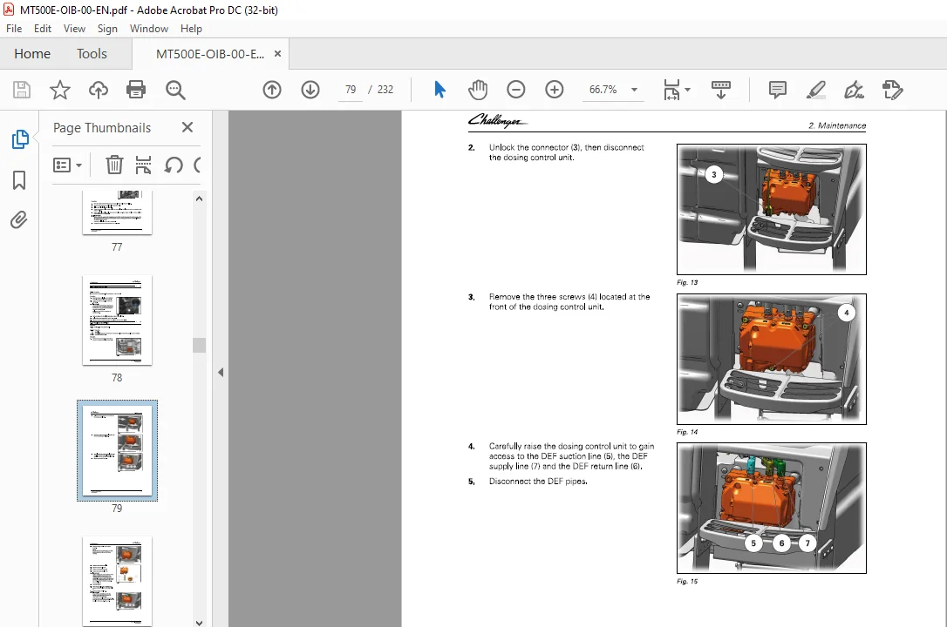The image size is (947, 627).
Task: Zoom out with minus button
Action: 515,90
